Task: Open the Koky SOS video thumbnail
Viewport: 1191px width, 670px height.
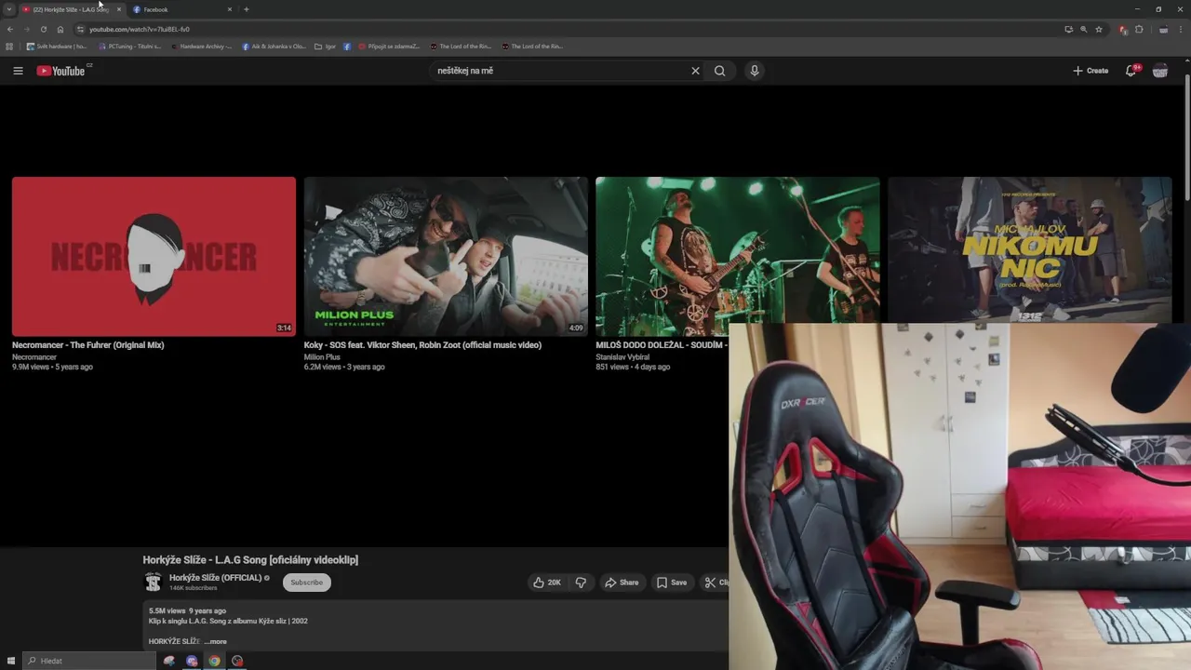Action: coord(446,256)
